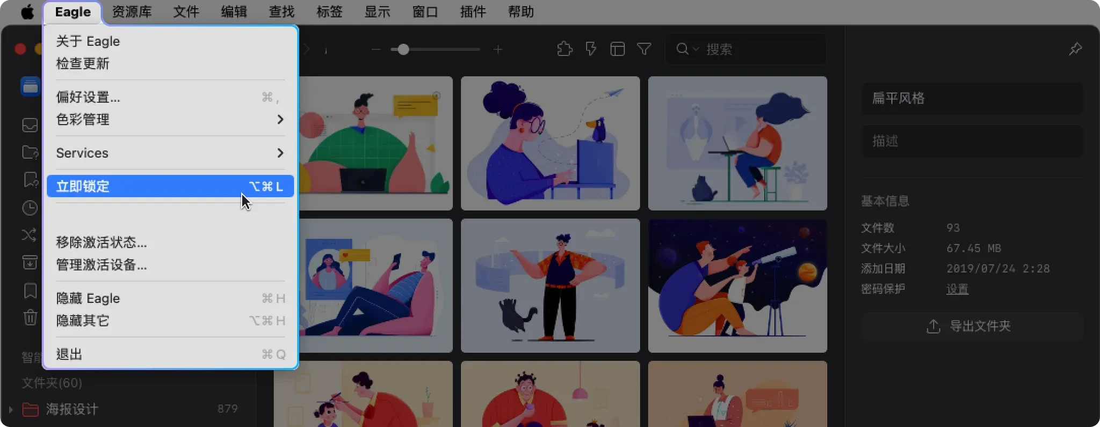This screenshot has height=427, width=1100.
Task: Choose 关于 Eagle menu item
Action: click(170, 41)
